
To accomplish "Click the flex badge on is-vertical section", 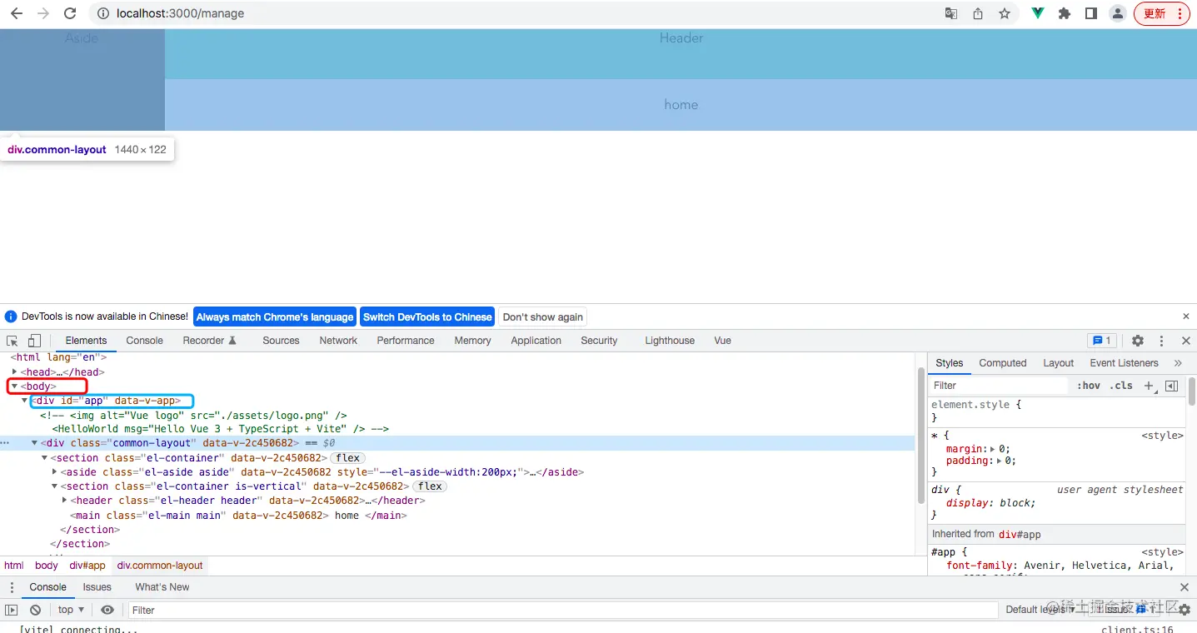I will pos(430,486).
